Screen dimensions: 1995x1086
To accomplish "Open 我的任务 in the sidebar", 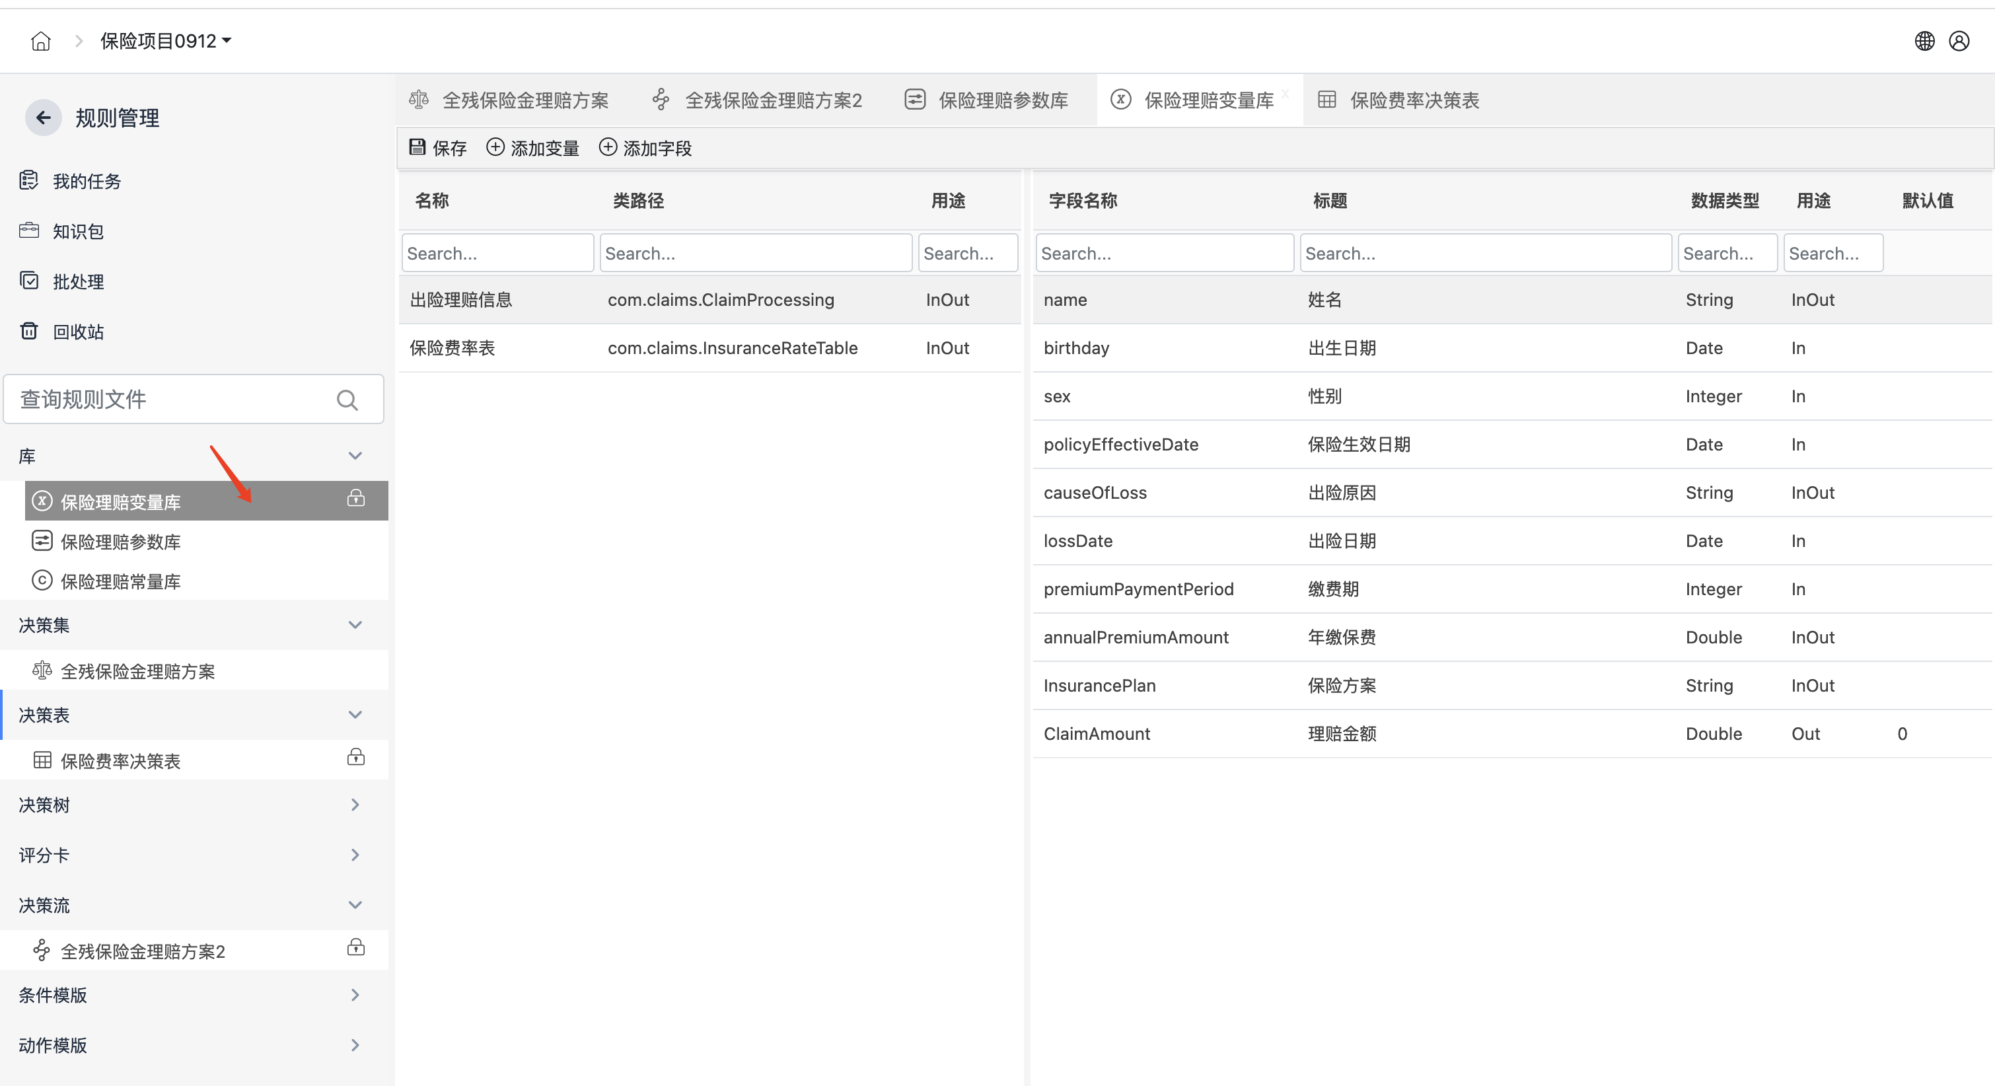I will click(x=87, y=181).
